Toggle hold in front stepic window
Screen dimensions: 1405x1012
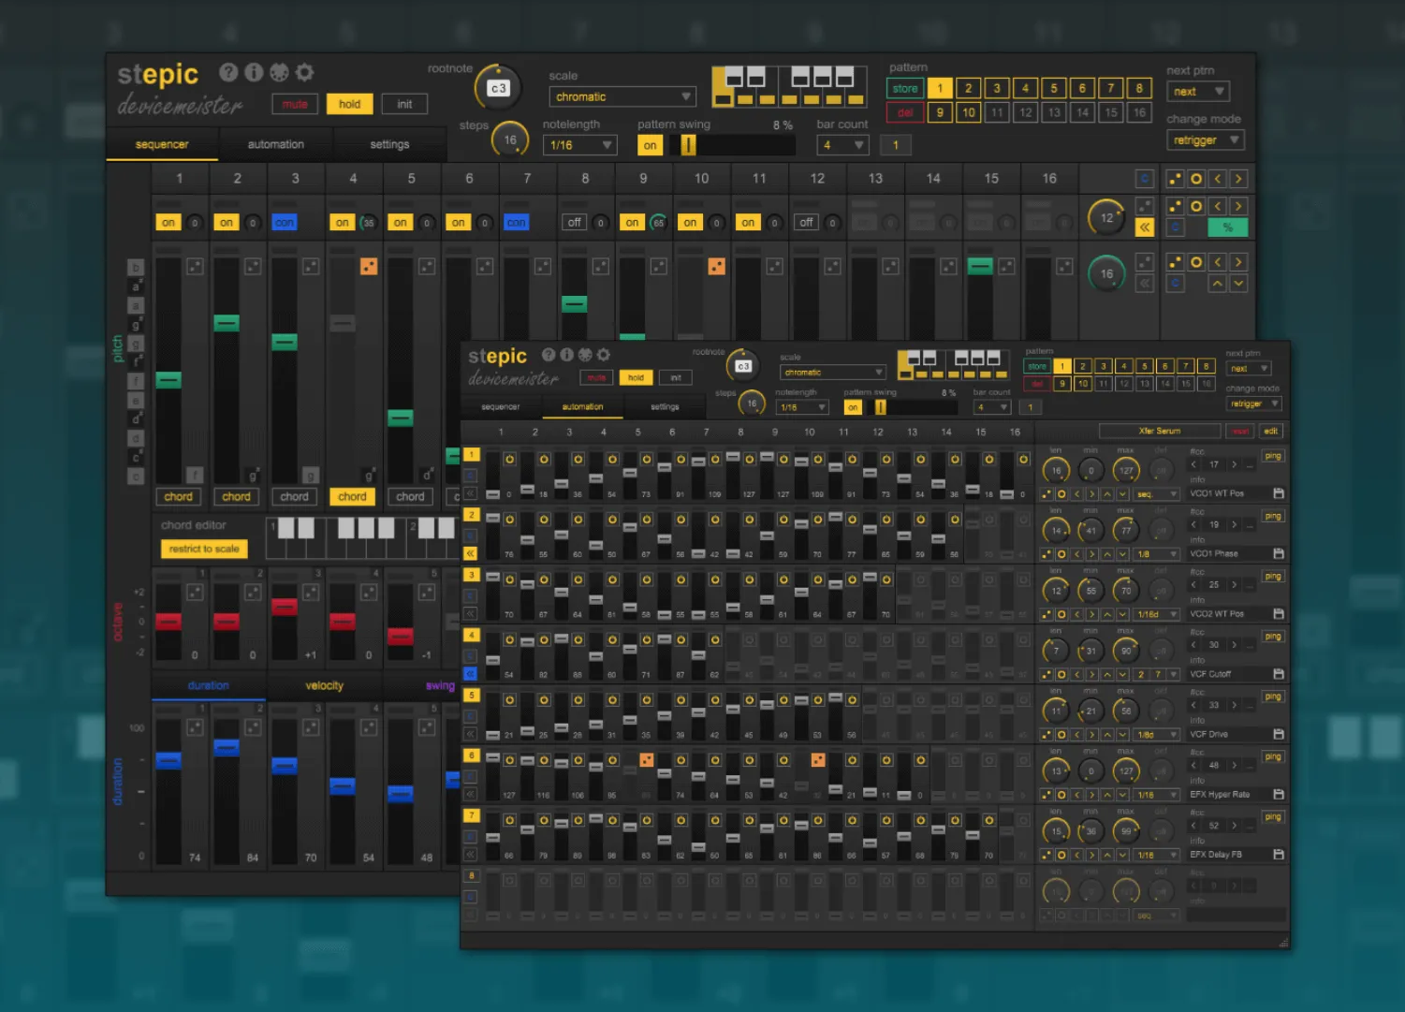click(x=636, y=377)
